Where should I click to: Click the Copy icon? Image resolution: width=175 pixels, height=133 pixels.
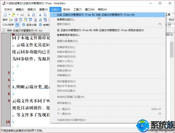45,15
